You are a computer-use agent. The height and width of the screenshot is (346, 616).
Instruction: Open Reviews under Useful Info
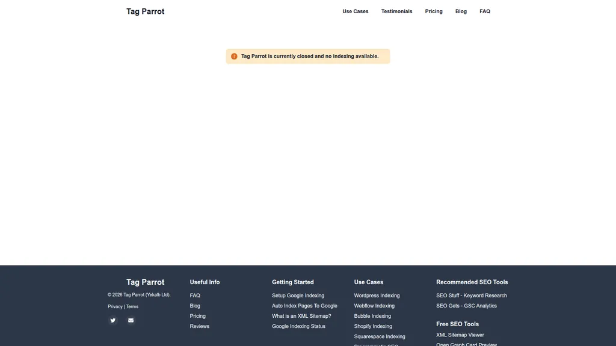click(200, 326)
